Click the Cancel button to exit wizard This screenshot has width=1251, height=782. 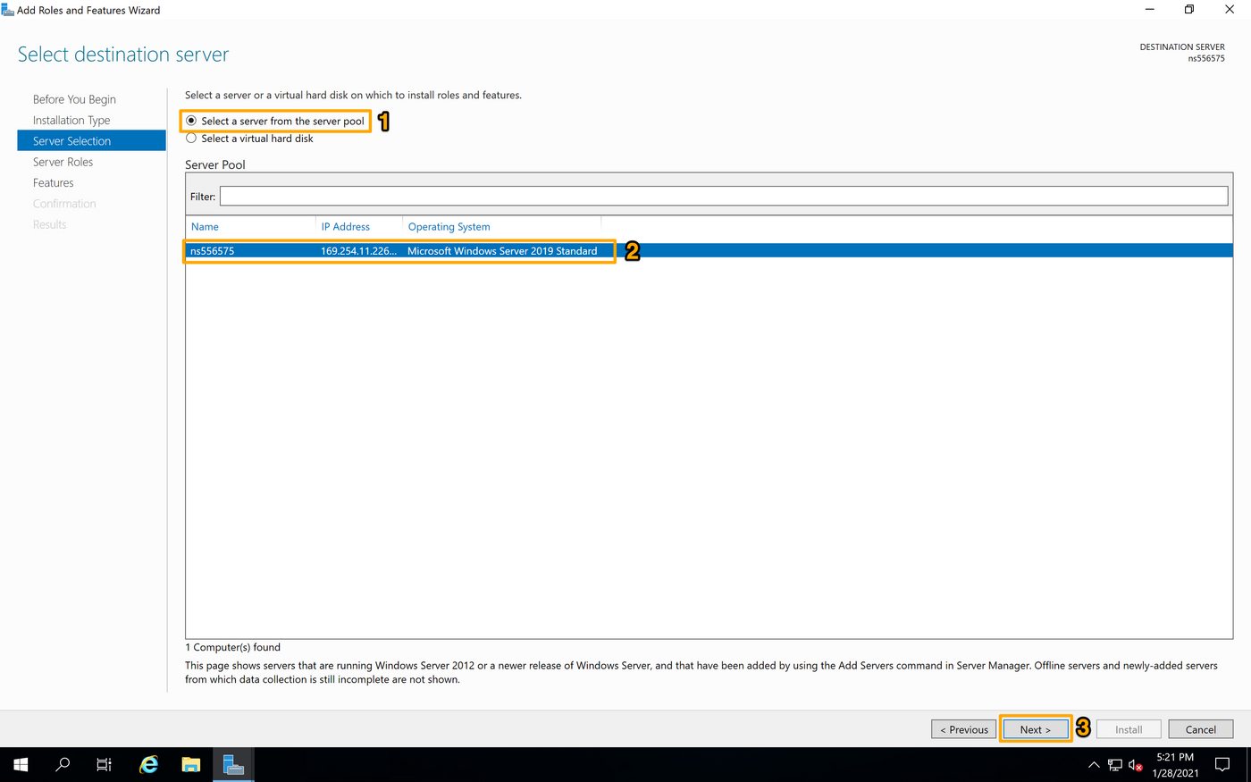coord(1200,728)
